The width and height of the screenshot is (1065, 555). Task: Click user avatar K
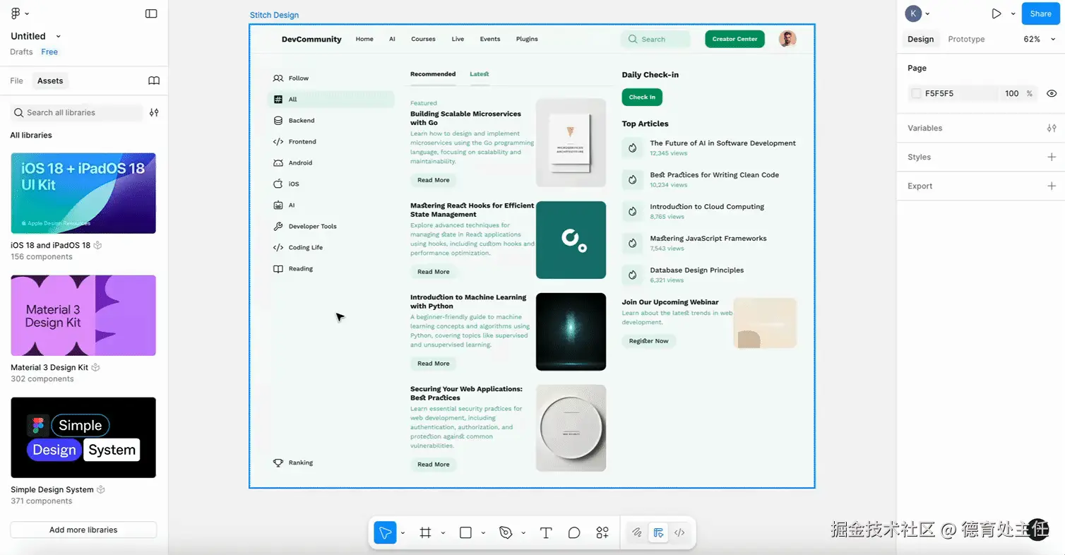pyautogui.click(x=914, y=13)
